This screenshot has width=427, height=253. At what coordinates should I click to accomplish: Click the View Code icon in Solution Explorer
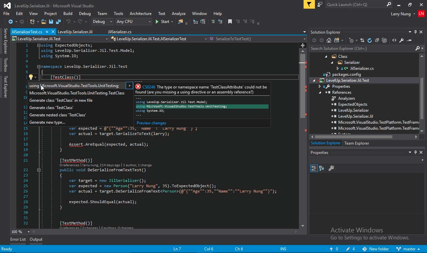(394, 40)
